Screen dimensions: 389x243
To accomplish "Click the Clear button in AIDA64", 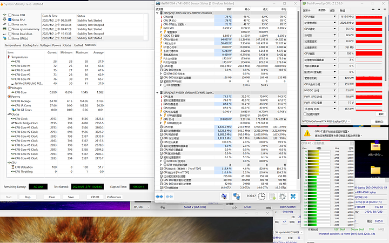I will coord(52,197).
